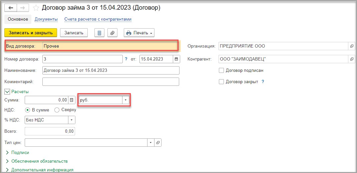The image size is (357, 173).
Task: Add contract to favorites with star icon
Action: coord(36,8)
